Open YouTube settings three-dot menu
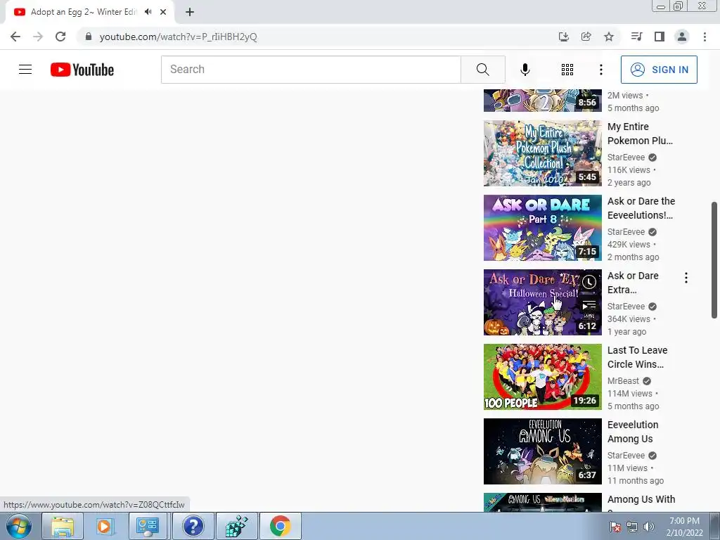 600,70
